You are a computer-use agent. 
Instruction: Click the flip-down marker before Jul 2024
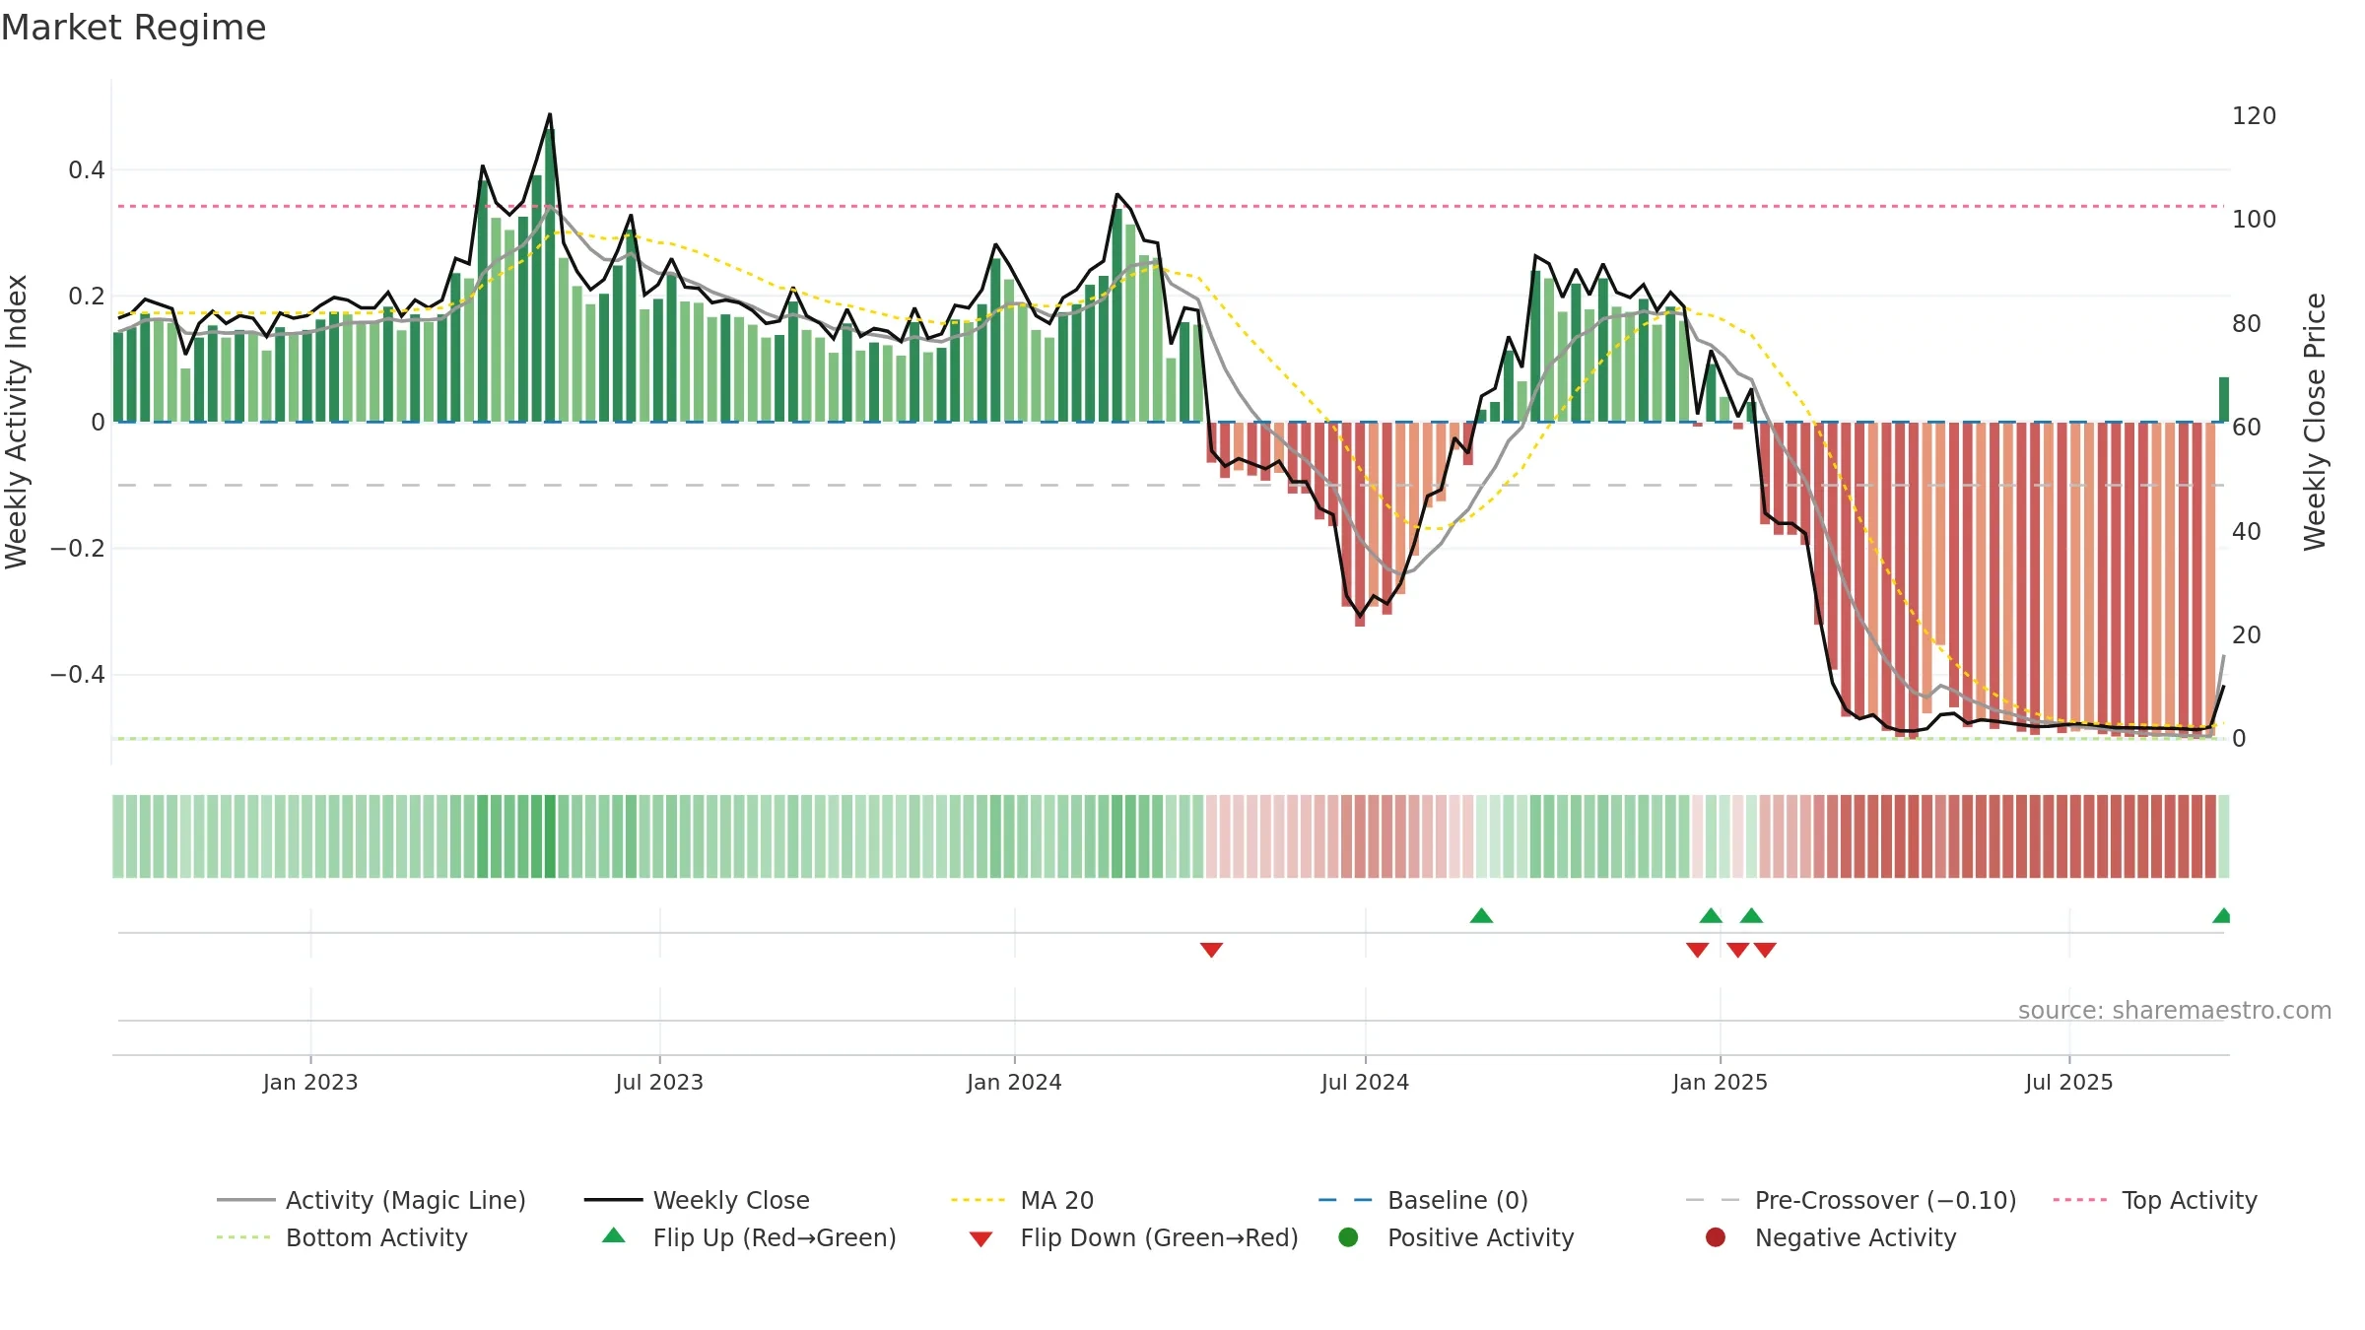coord(1211,950)
